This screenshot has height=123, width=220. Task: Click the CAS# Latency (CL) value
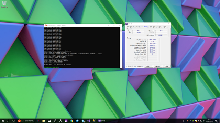153,44
